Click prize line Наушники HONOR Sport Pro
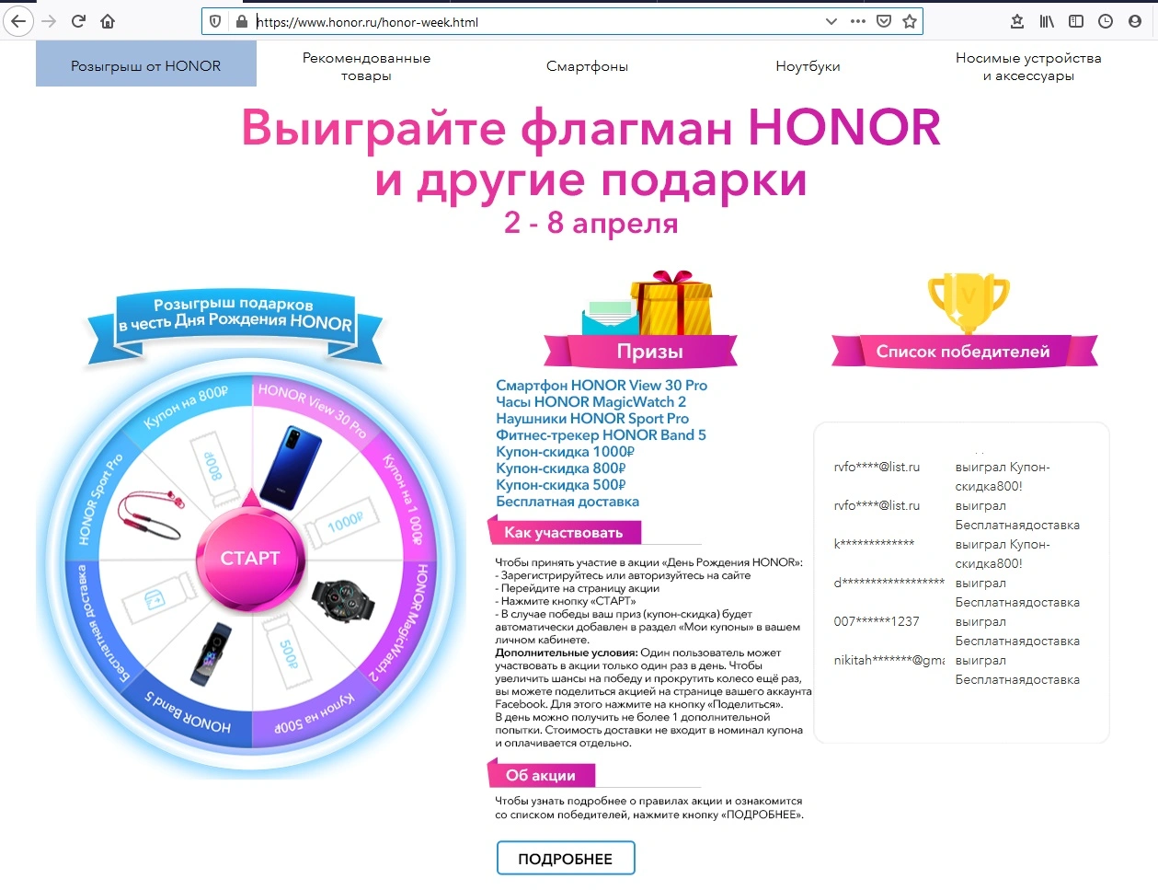Screen dimensions: 1158x890 point(592,419)
